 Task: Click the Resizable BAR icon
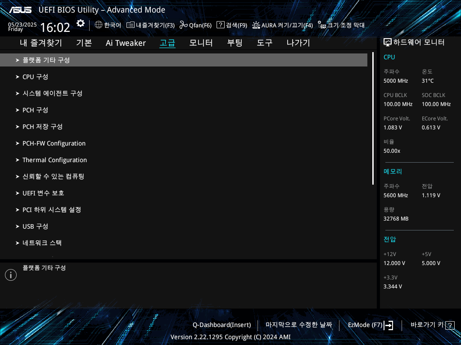pyautogui.click(x=322, y=25)
